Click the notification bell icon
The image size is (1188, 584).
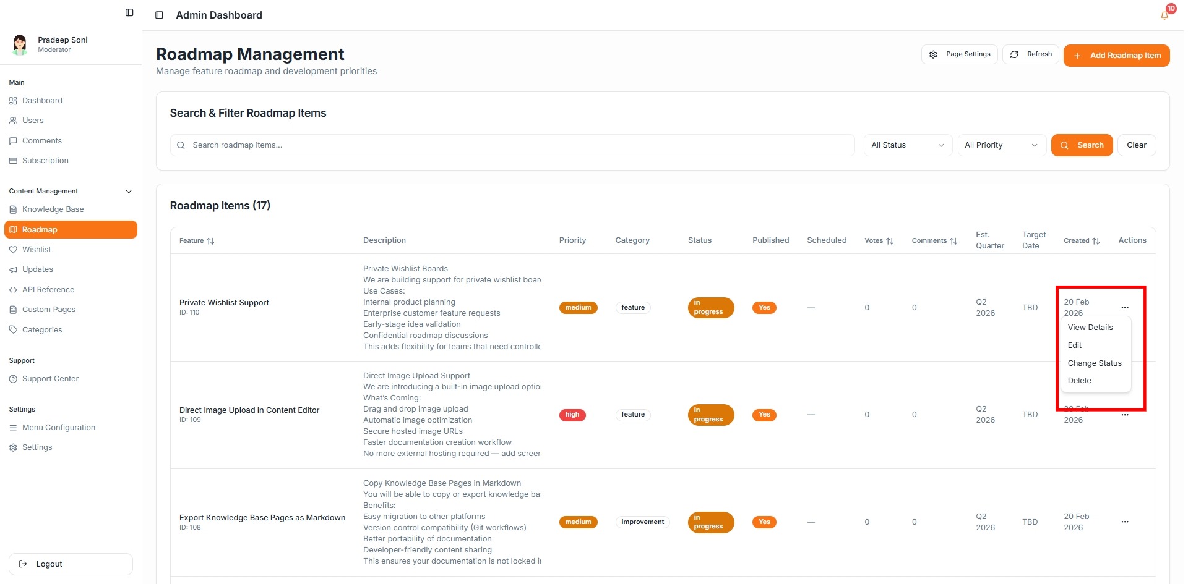coord(1164,15)
